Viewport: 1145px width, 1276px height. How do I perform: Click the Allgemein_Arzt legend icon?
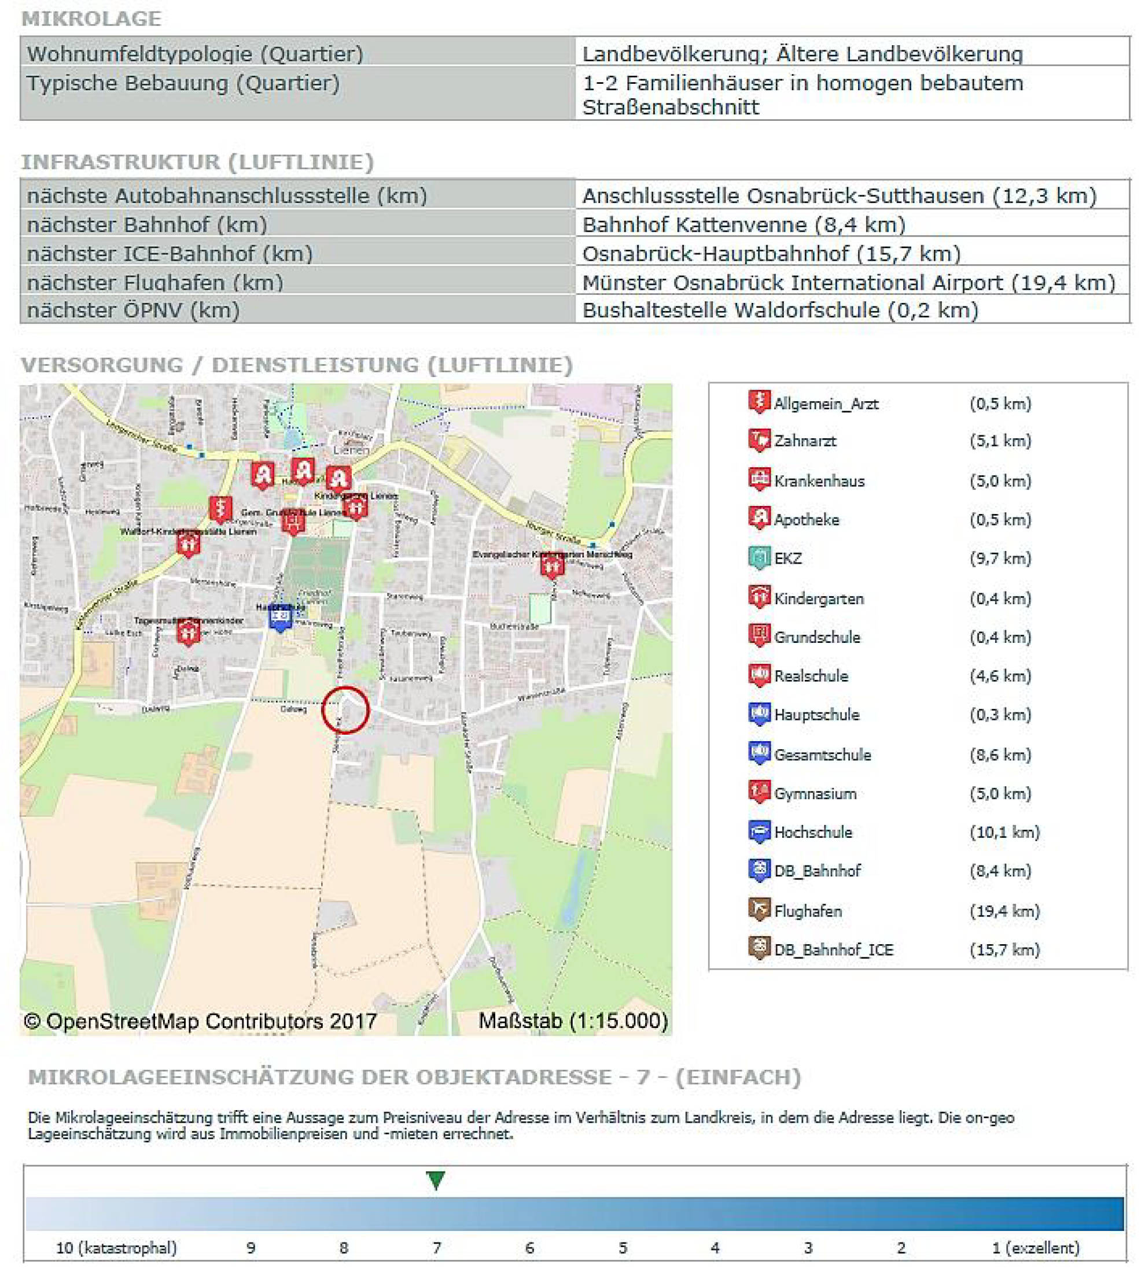point(759,402)
